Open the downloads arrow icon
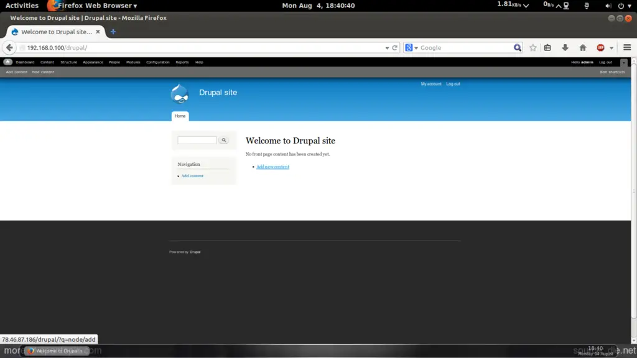The height and width of the screenshot is (358, 637). click(x=565, y=47)
